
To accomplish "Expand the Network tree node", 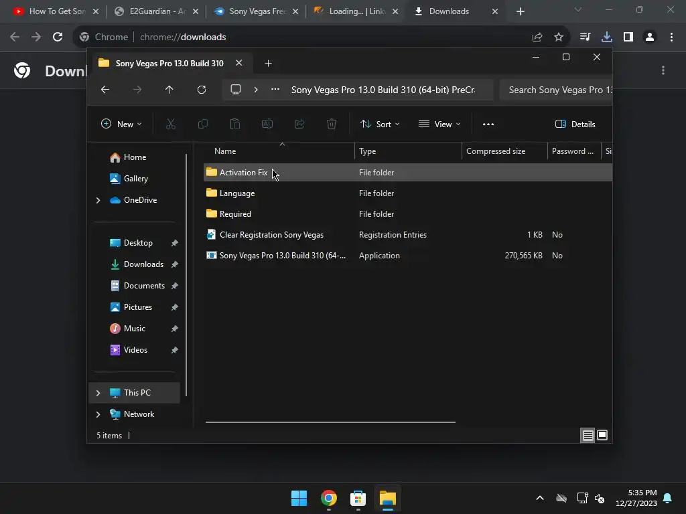I will point(98,414).
